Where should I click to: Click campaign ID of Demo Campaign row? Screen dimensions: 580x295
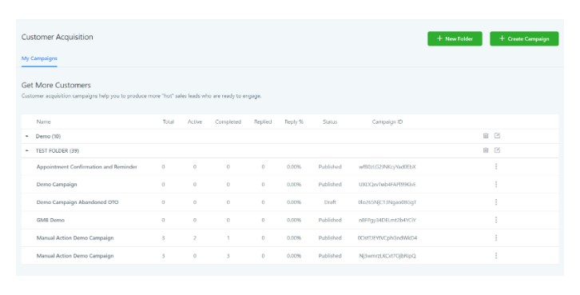click(x=387, y=185)
